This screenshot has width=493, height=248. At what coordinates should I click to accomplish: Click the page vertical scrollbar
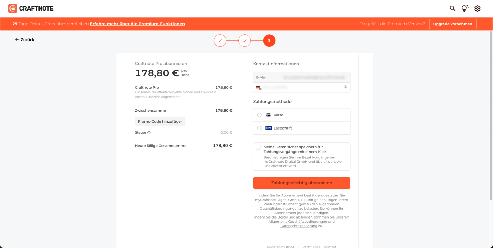(x=491, y=115)
